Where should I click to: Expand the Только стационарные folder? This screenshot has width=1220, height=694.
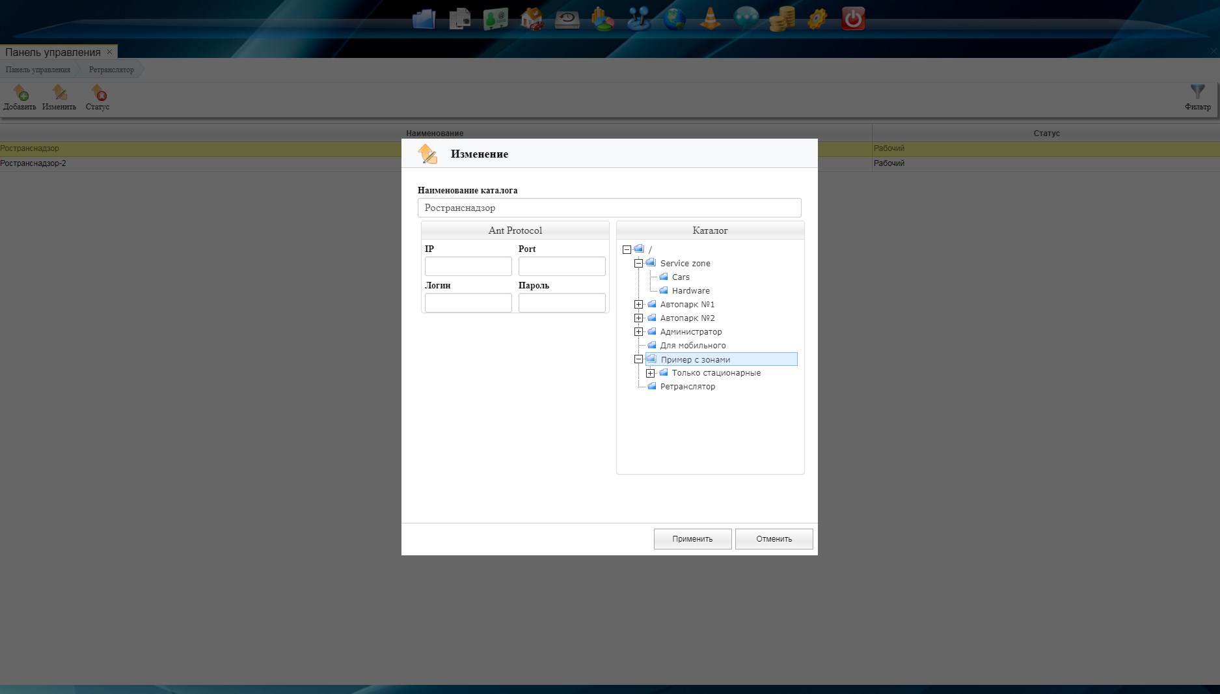click(x=650, y=373)
